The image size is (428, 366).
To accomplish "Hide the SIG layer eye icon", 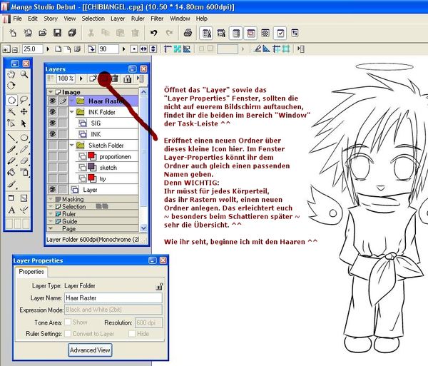I will [x=52, y=123].
